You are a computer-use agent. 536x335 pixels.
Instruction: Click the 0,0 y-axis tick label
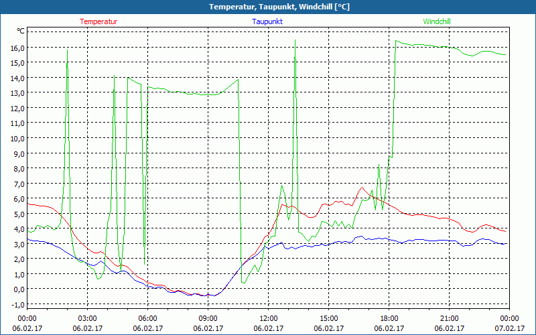coord(18,289)
